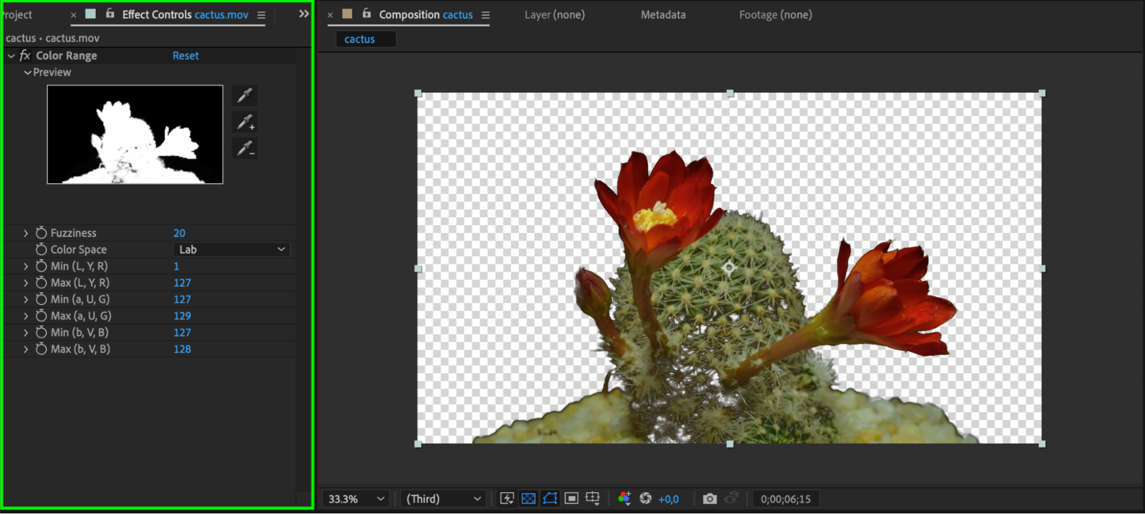
Task: Toggle the fx switch for Color Range
Action: [x=25, y=56]
